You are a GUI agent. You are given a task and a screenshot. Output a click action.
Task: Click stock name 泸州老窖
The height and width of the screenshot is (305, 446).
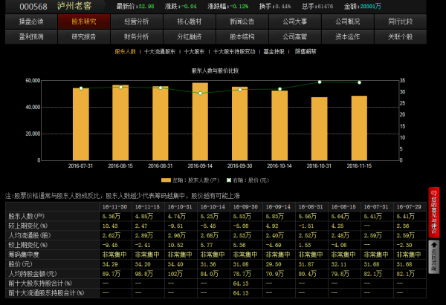(x=74, y=6)
